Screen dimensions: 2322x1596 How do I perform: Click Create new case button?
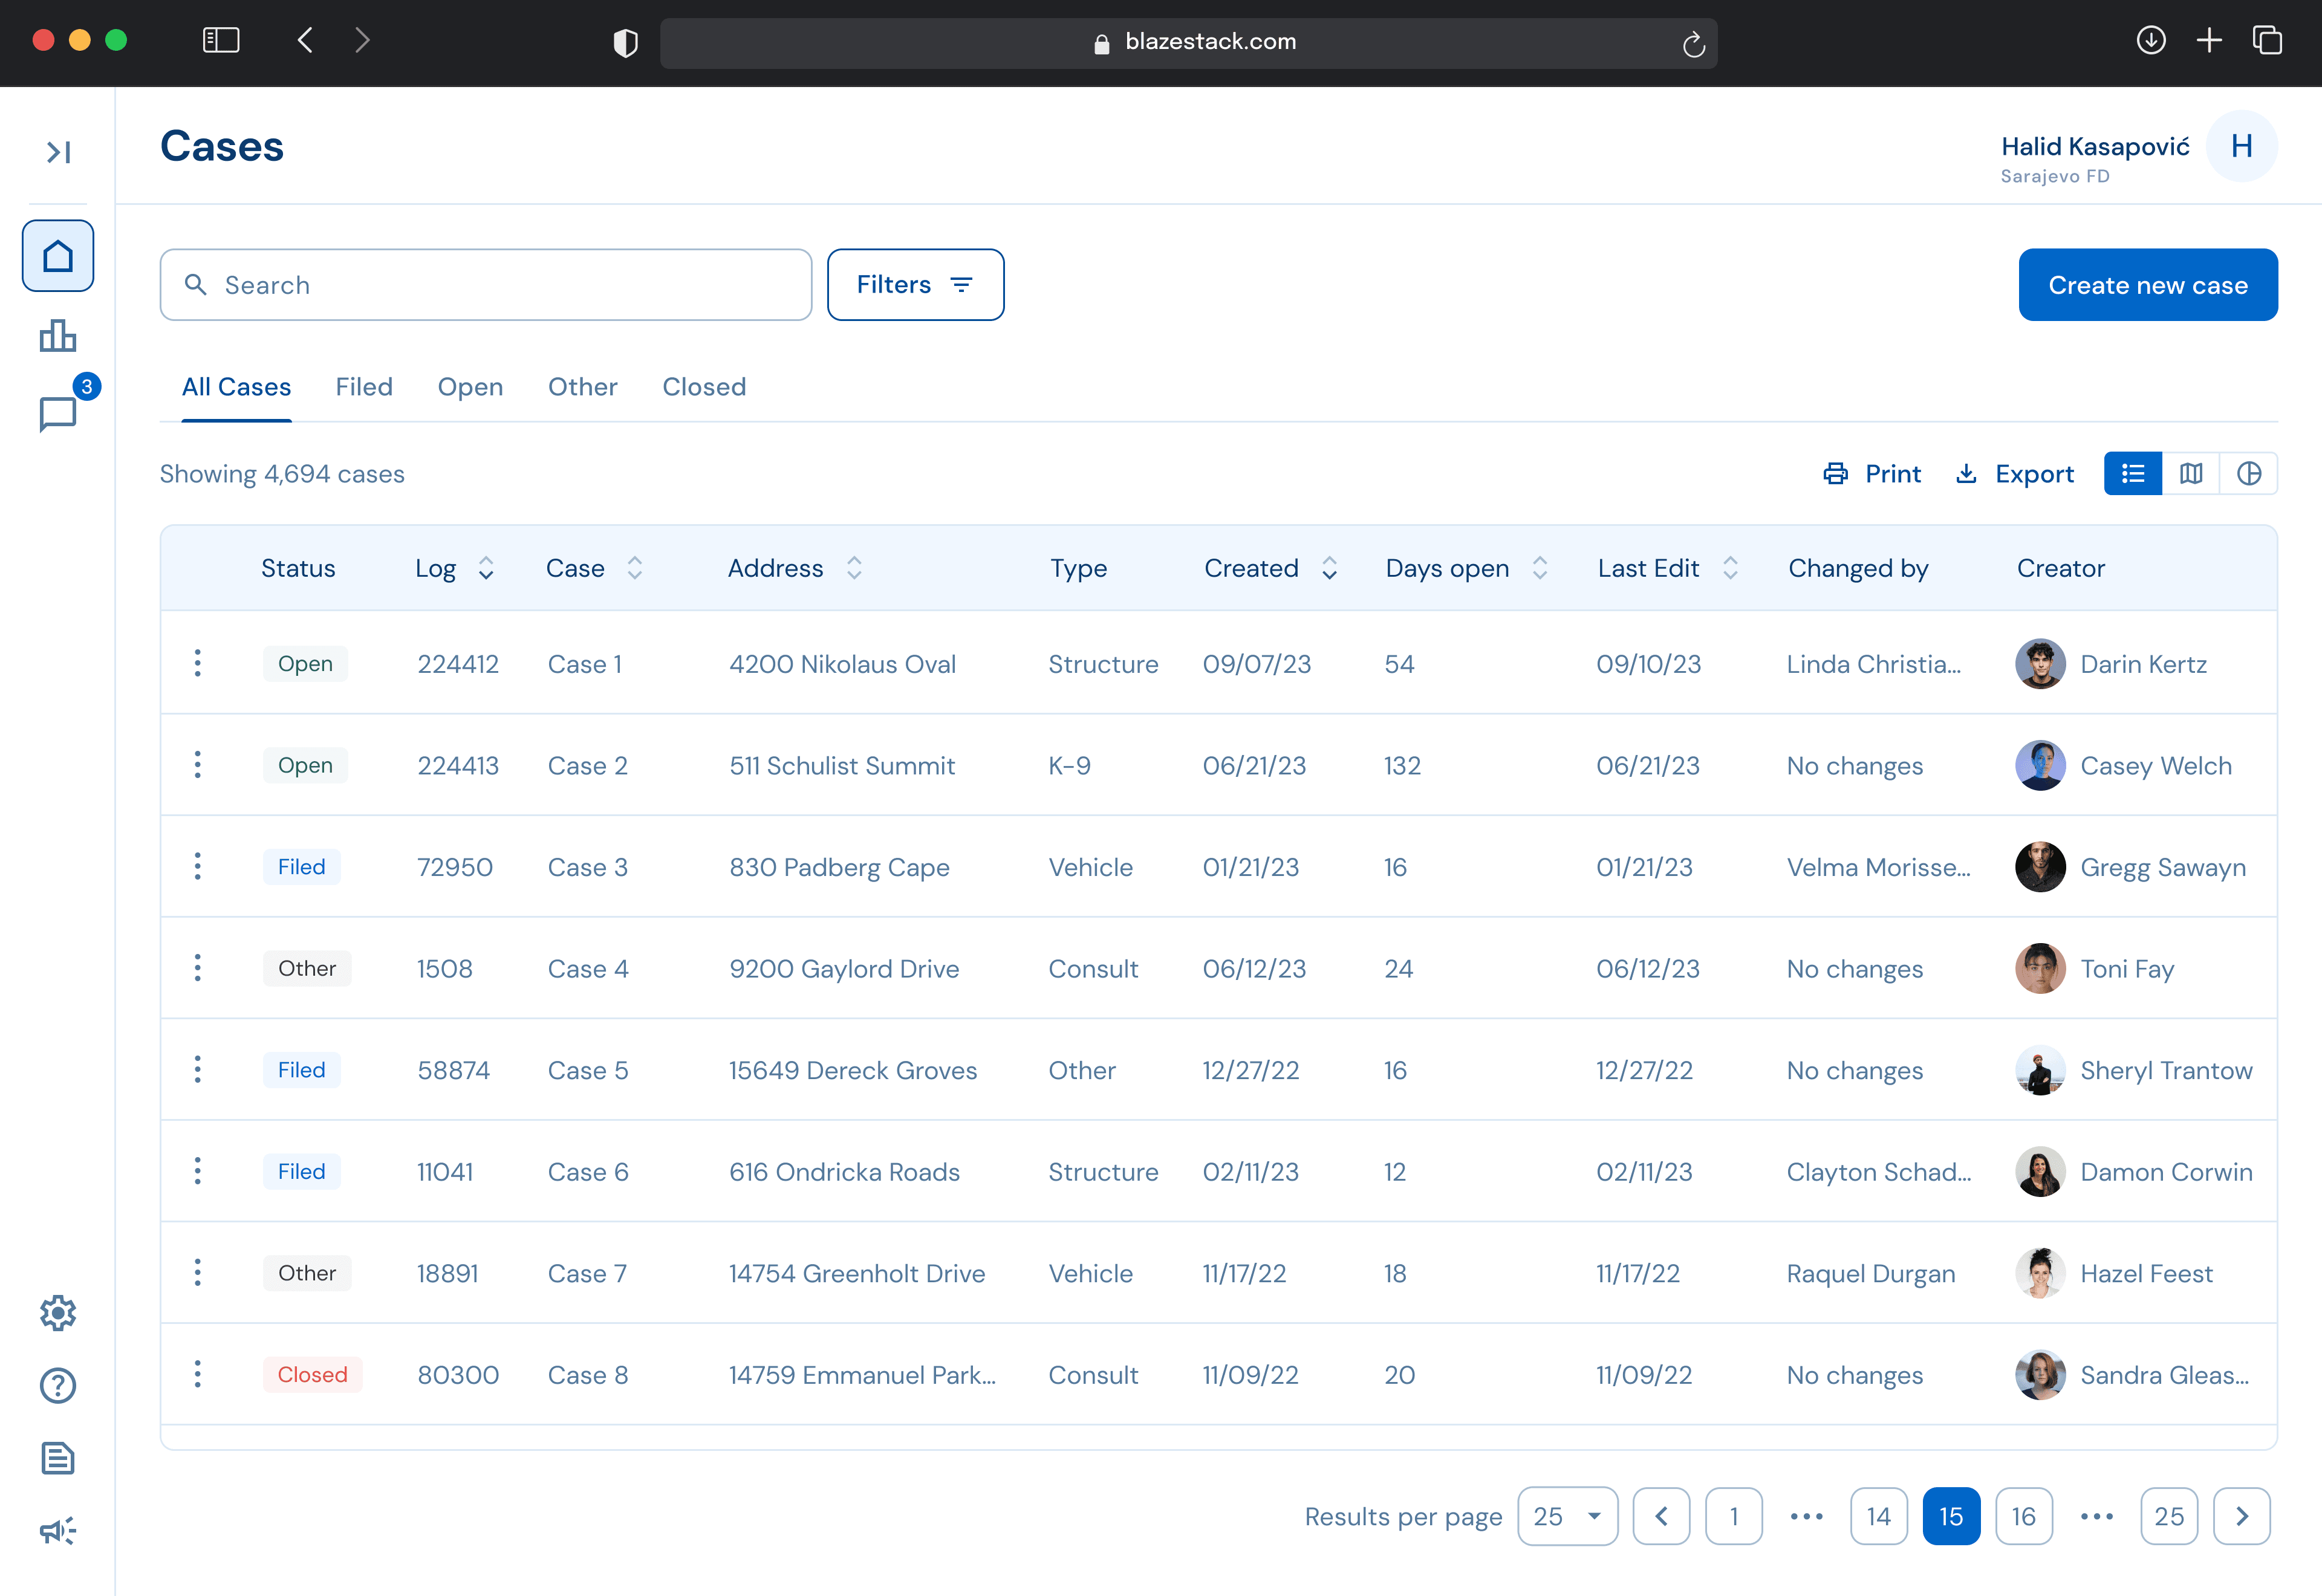(x=2148, y=285)
